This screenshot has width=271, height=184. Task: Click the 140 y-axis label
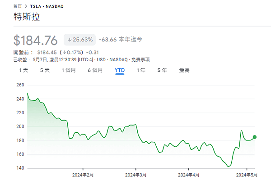[20, 168]
